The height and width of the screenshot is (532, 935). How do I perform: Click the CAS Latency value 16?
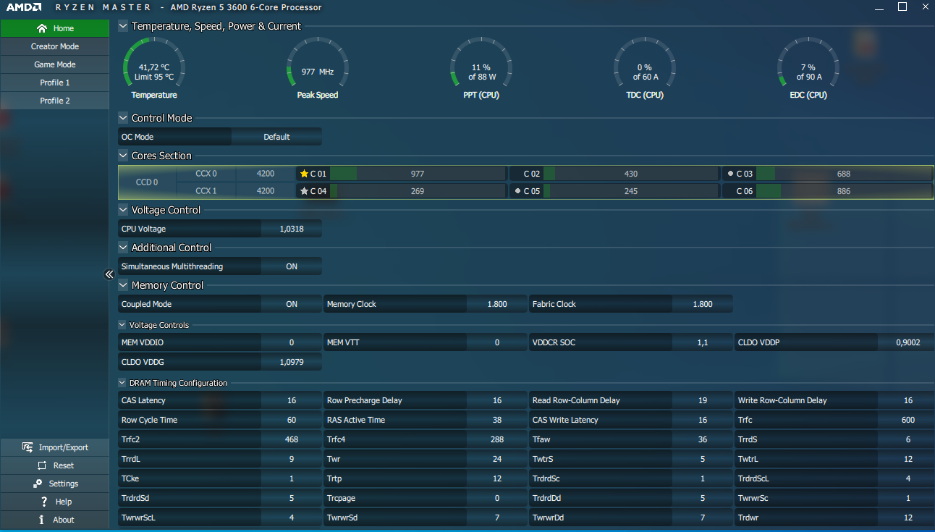[292, 400]
